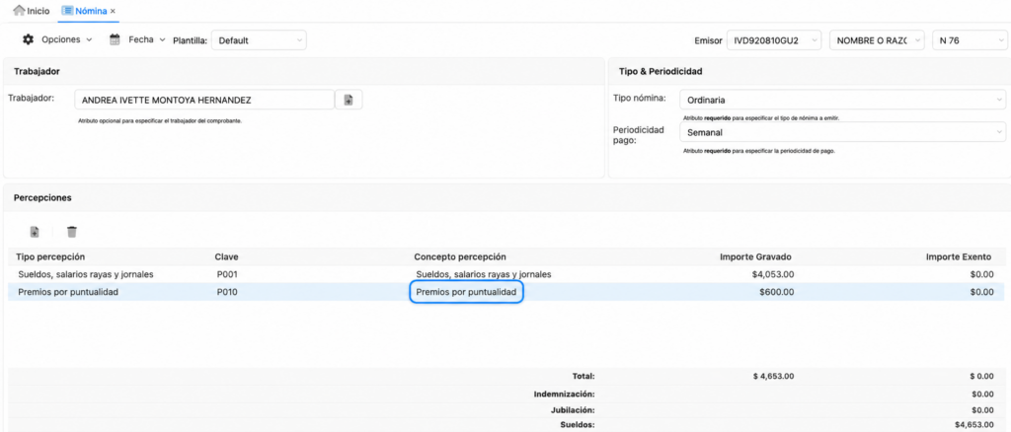Click the Fecha calendar icon
This screenshot has width=1011, height=432.
tap(115, 39)
